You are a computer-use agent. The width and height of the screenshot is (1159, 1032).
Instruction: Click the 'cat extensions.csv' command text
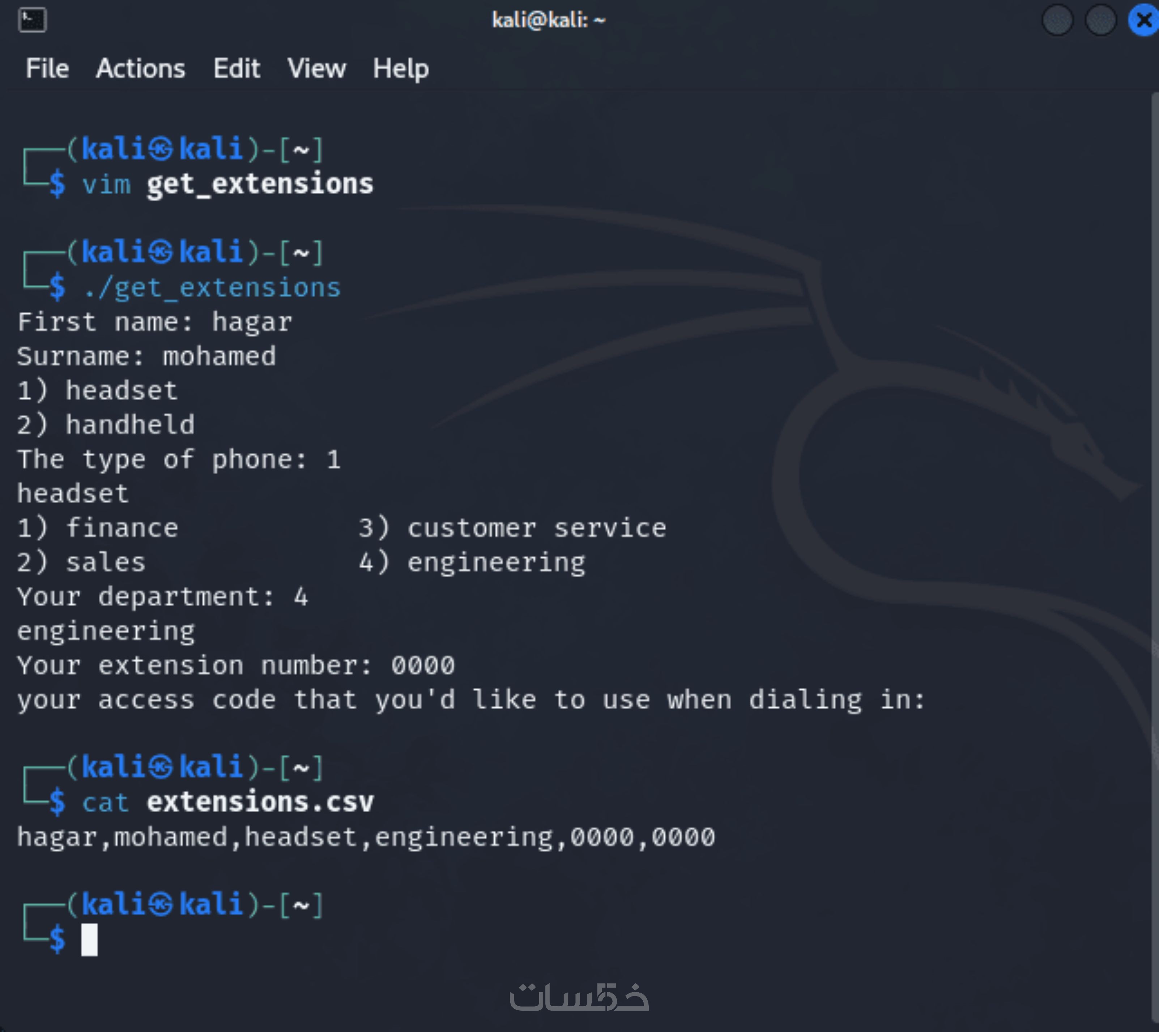point(227,802)
